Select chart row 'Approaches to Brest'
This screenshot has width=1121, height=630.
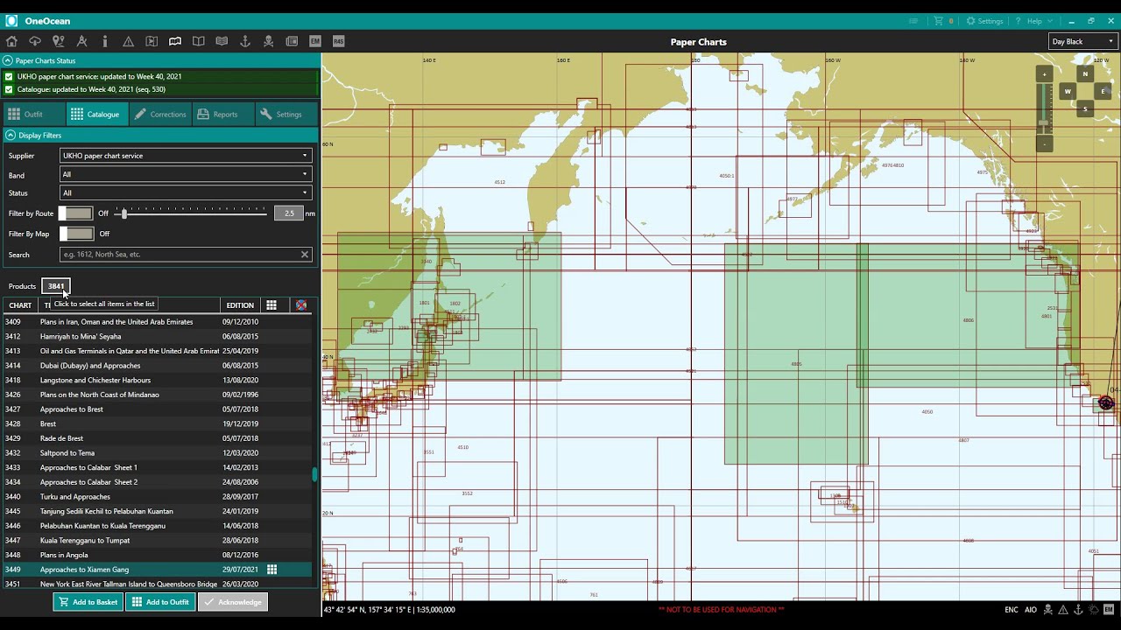(x=158, y=409)
